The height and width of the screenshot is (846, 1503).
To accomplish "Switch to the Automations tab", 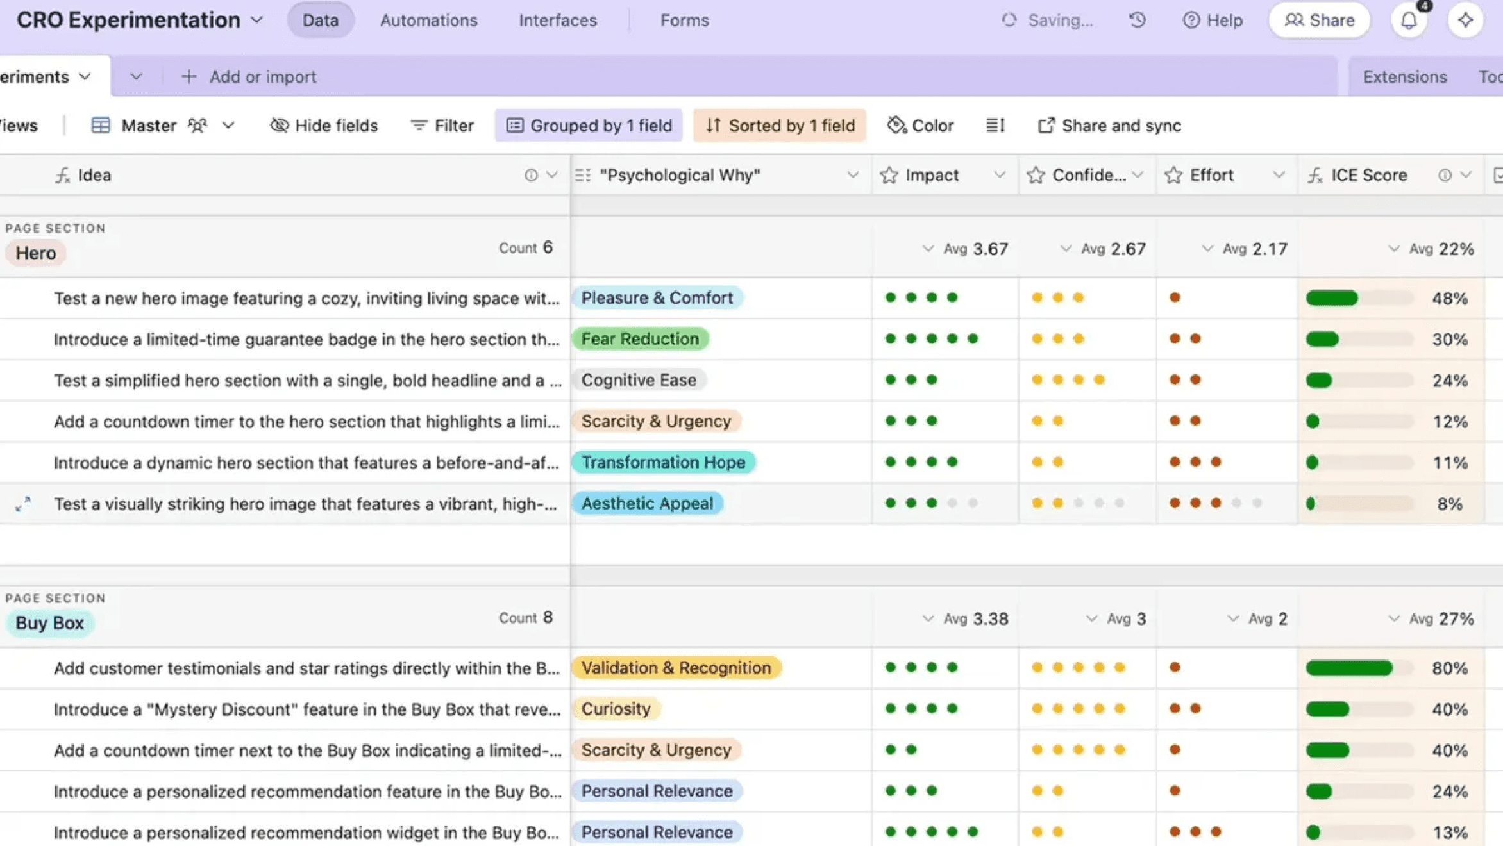I will tap(428, 21).
